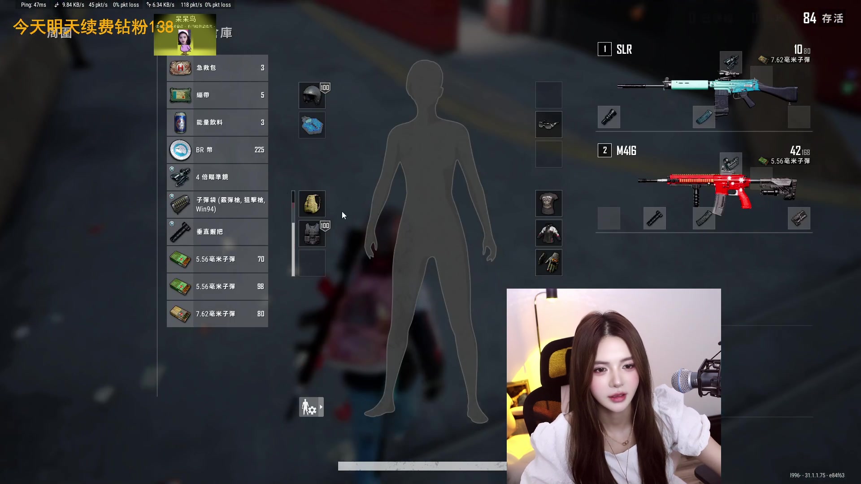Click the 5.56毫米子彈 ammo label under M416
The width and height of the screenshot is (861, 484).
tap(790, 161)
